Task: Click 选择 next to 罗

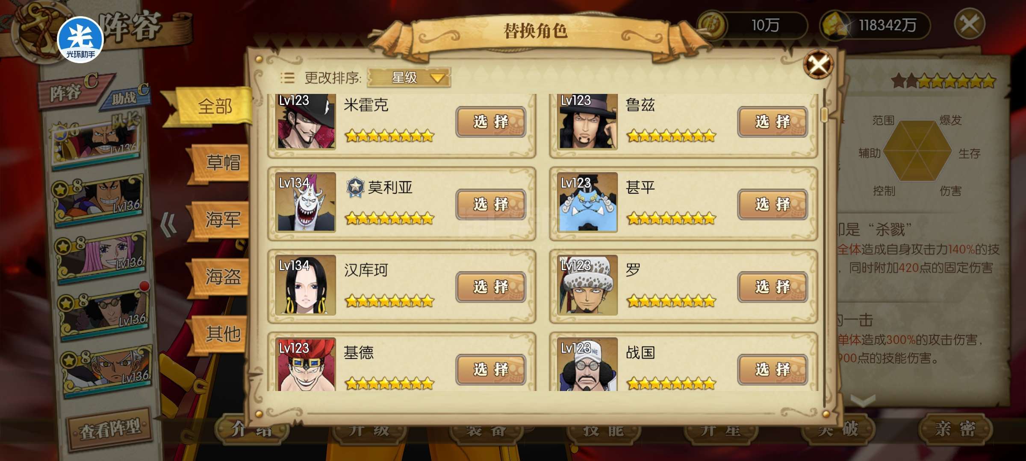Action: click(x=772, y=287)
